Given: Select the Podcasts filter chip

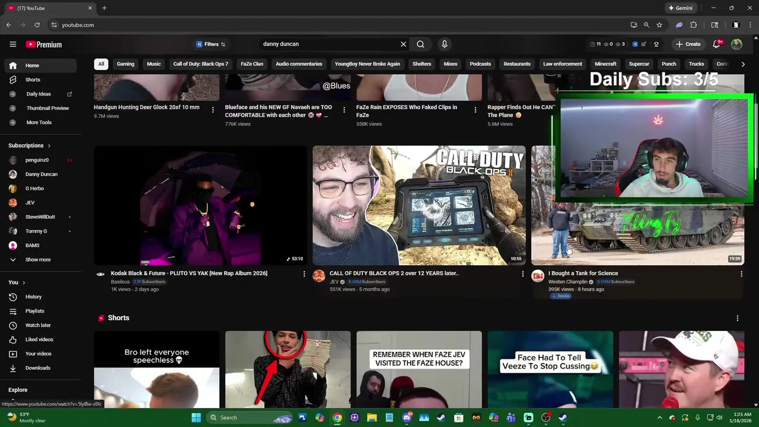Looking at the screenshot, I should point(480,64).
